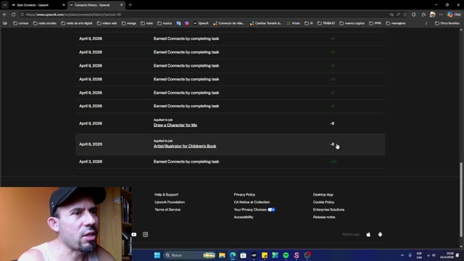Go back with the browser back arrow
Viewport: 464px width, 261px height.
click(5, 14)
